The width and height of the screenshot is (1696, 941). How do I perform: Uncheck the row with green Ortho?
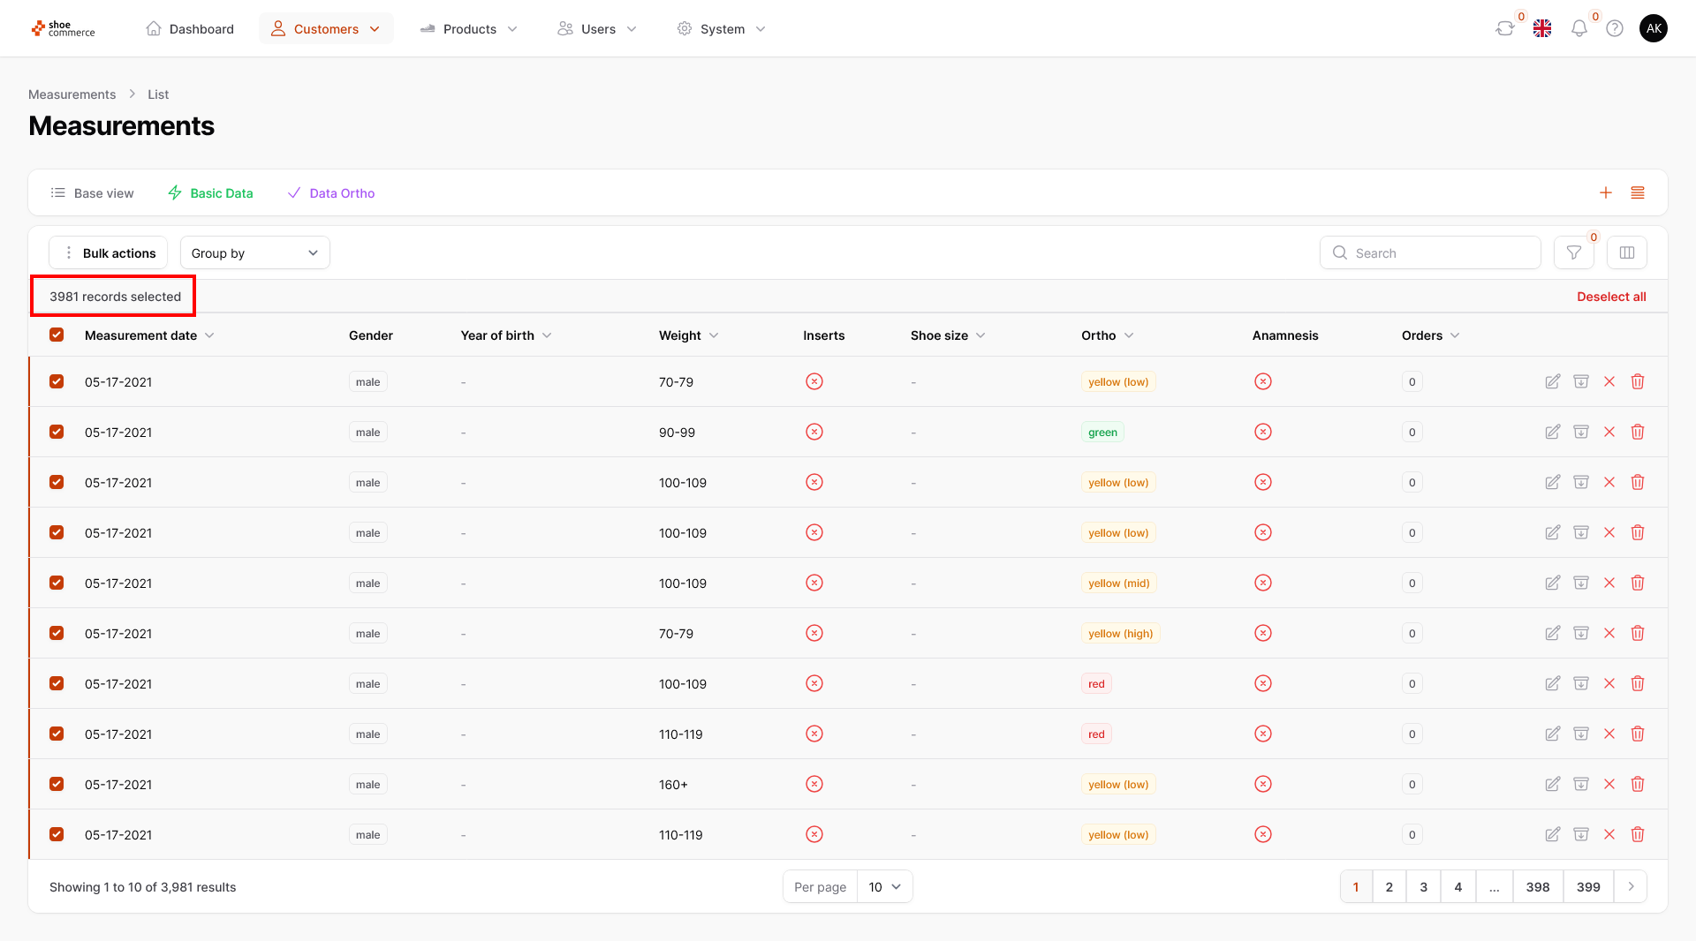point(57,433)
